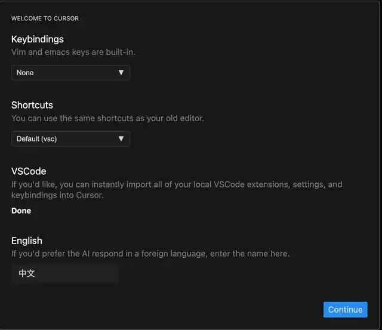Click the Keybindings section heading
Image resolution: width=382 pixels, height=330 pixels.
pyautogui.click(x=38, y=39)
